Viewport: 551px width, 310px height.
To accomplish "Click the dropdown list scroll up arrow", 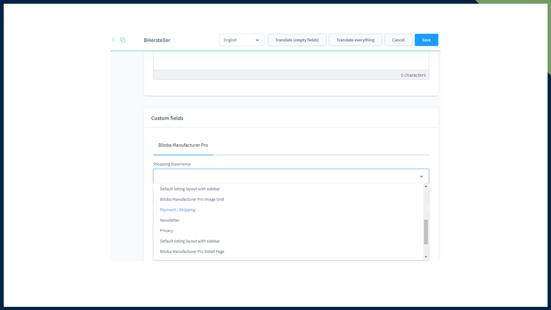I will point(426,187).
